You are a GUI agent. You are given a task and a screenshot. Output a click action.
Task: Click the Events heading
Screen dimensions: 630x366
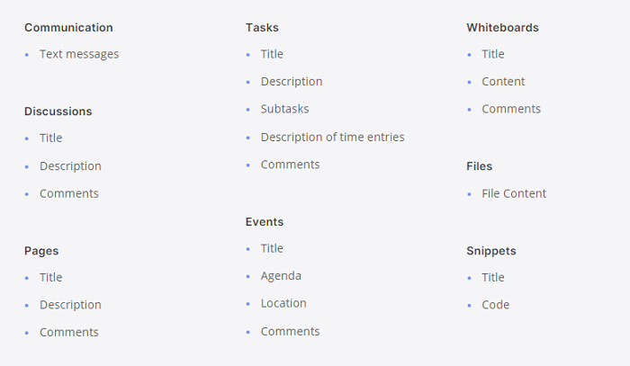[265, 222]
